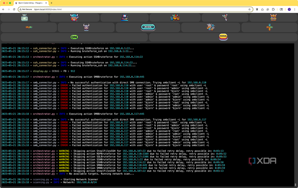Screen dimensions: 298x188
Task: Close the Bjorn Cyberviking tab
Action: [46, 3]
